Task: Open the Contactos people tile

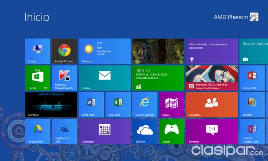Action: (x=212, y=105)
